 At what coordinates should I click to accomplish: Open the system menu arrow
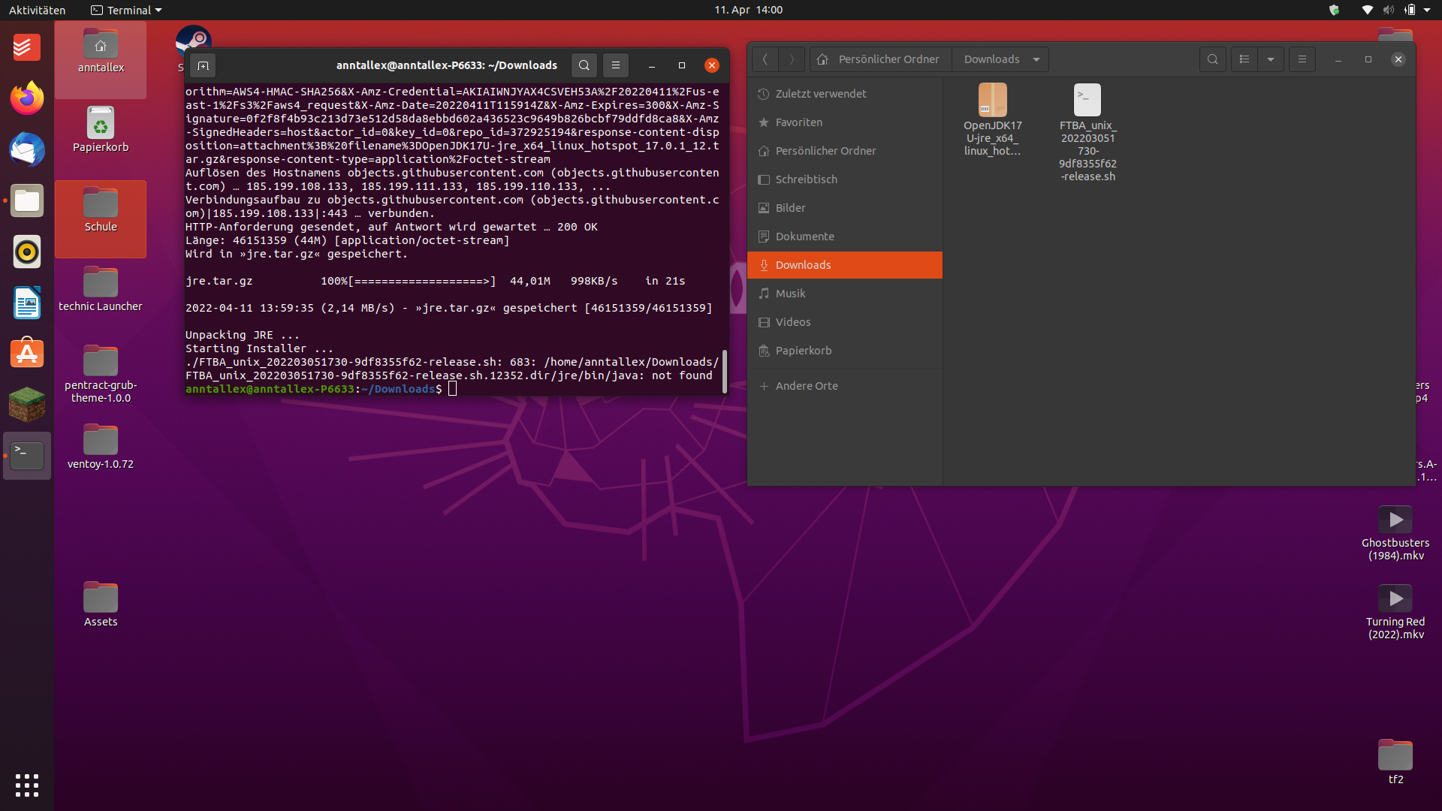pos(1427,10)
